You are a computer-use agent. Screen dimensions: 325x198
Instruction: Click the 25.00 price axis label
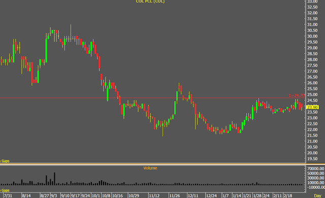click(x=312, y=94)
